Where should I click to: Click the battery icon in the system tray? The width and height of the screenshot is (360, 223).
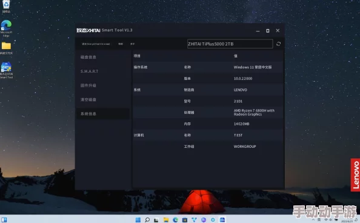pyautogui.click(x=336, y=220)
